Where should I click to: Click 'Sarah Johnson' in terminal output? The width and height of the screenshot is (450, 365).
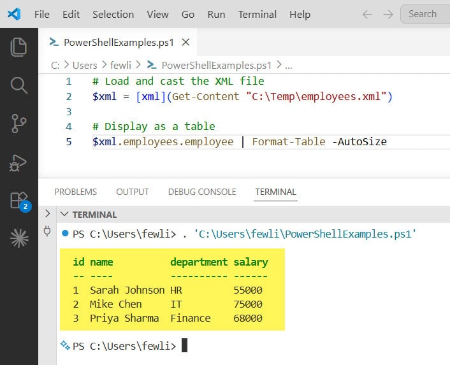tap(127, 290)
